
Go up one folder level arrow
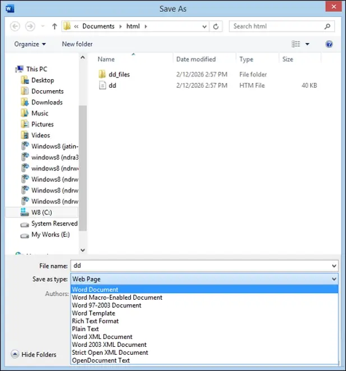click(54, 26)
